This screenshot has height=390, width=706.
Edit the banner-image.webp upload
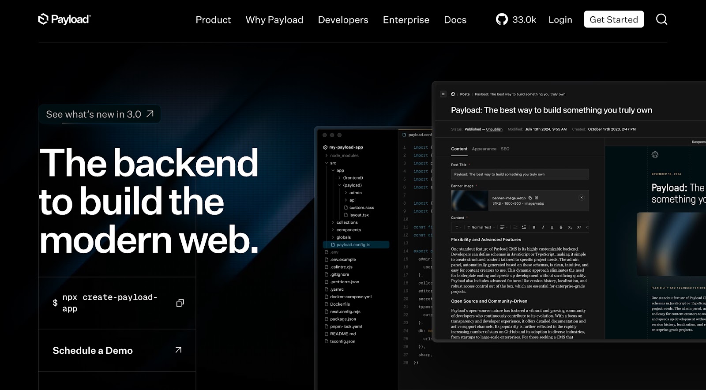tap(536, 198)
